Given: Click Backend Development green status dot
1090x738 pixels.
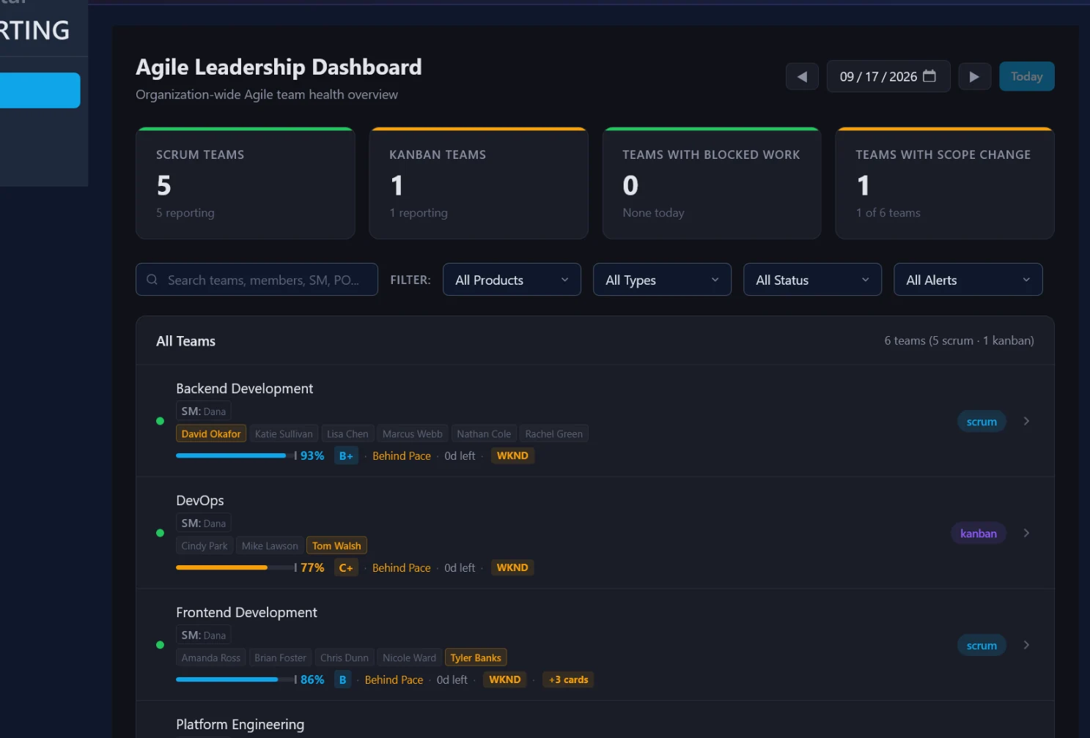Looking at the screenshot, I should click(x=160, y=421).
